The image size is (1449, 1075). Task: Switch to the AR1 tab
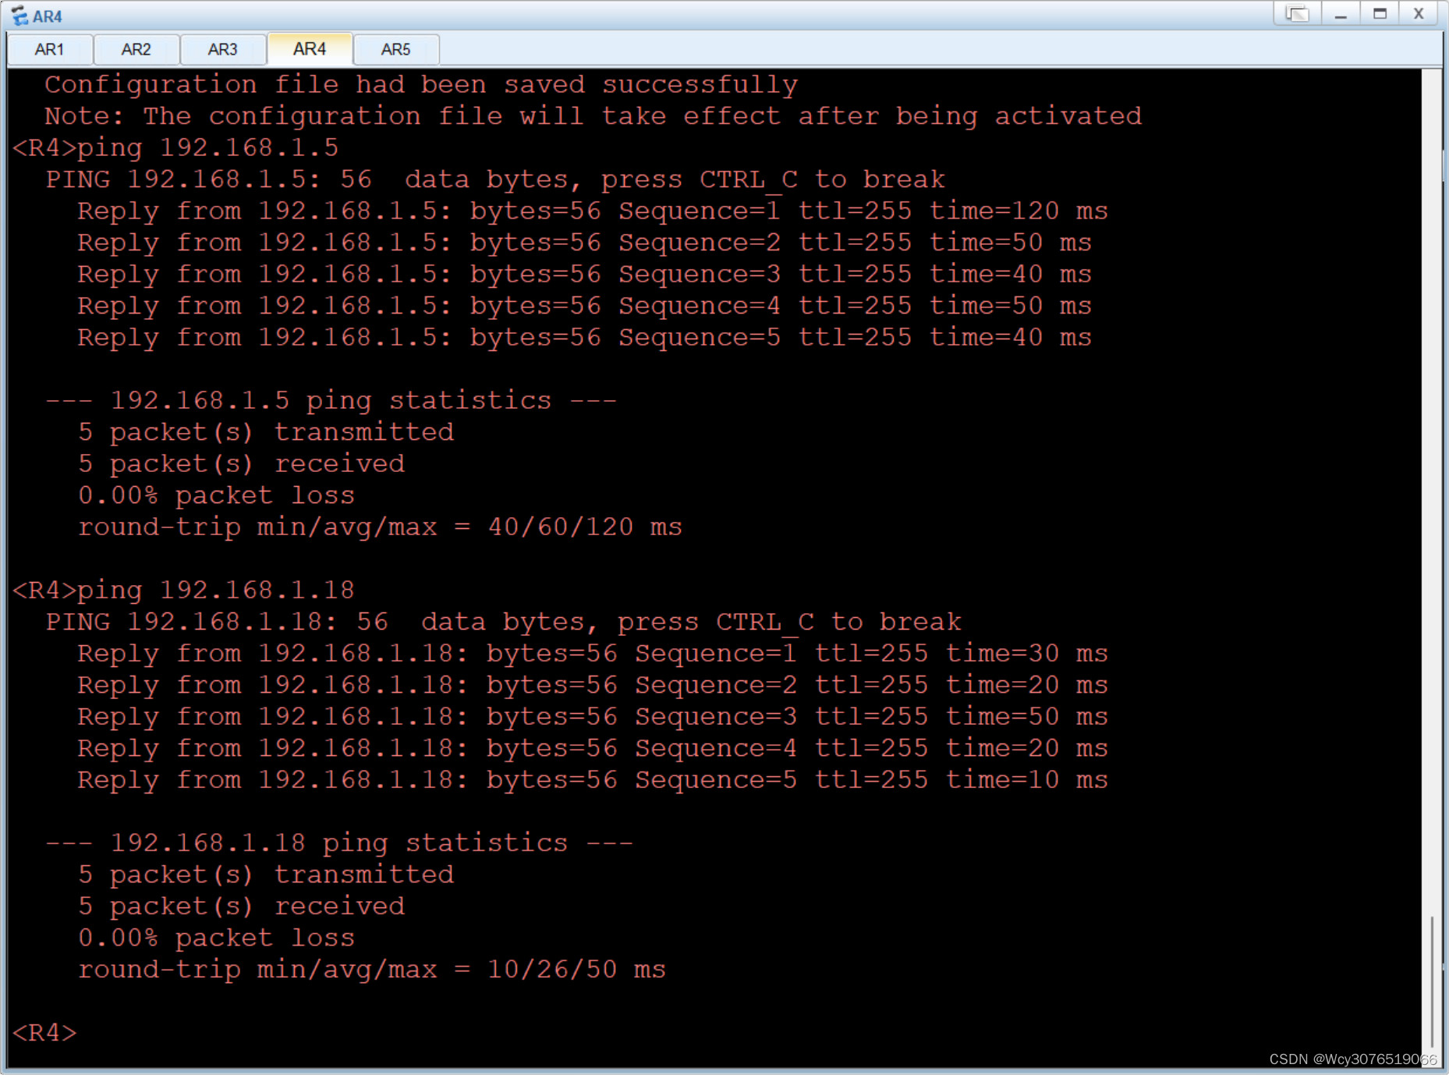[50, 49]
